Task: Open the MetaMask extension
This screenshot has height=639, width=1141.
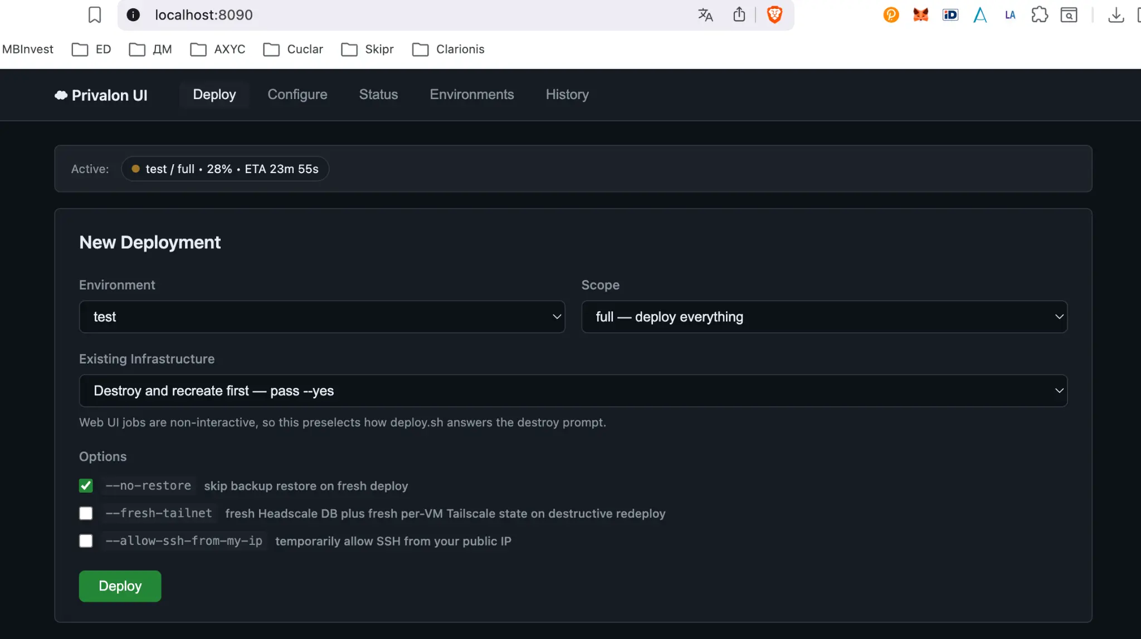Action: (920, 15)
